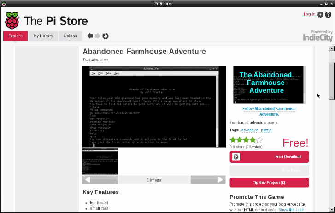The image size is (335, 213).
Task: Minimize the Pi Store window
Action: click(x=321, y=4)
